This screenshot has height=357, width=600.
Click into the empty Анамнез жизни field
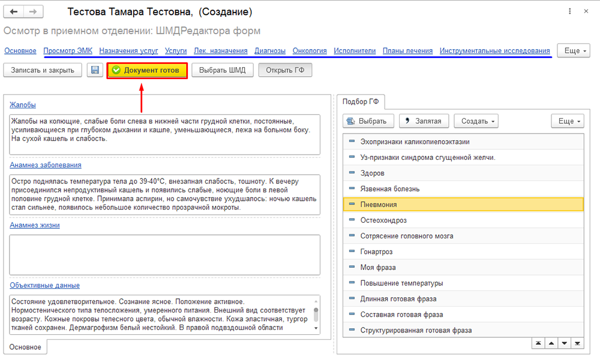click(164, 255)
